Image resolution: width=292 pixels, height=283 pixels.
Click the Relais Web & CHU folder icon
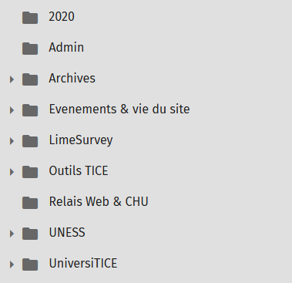(30, 203)
